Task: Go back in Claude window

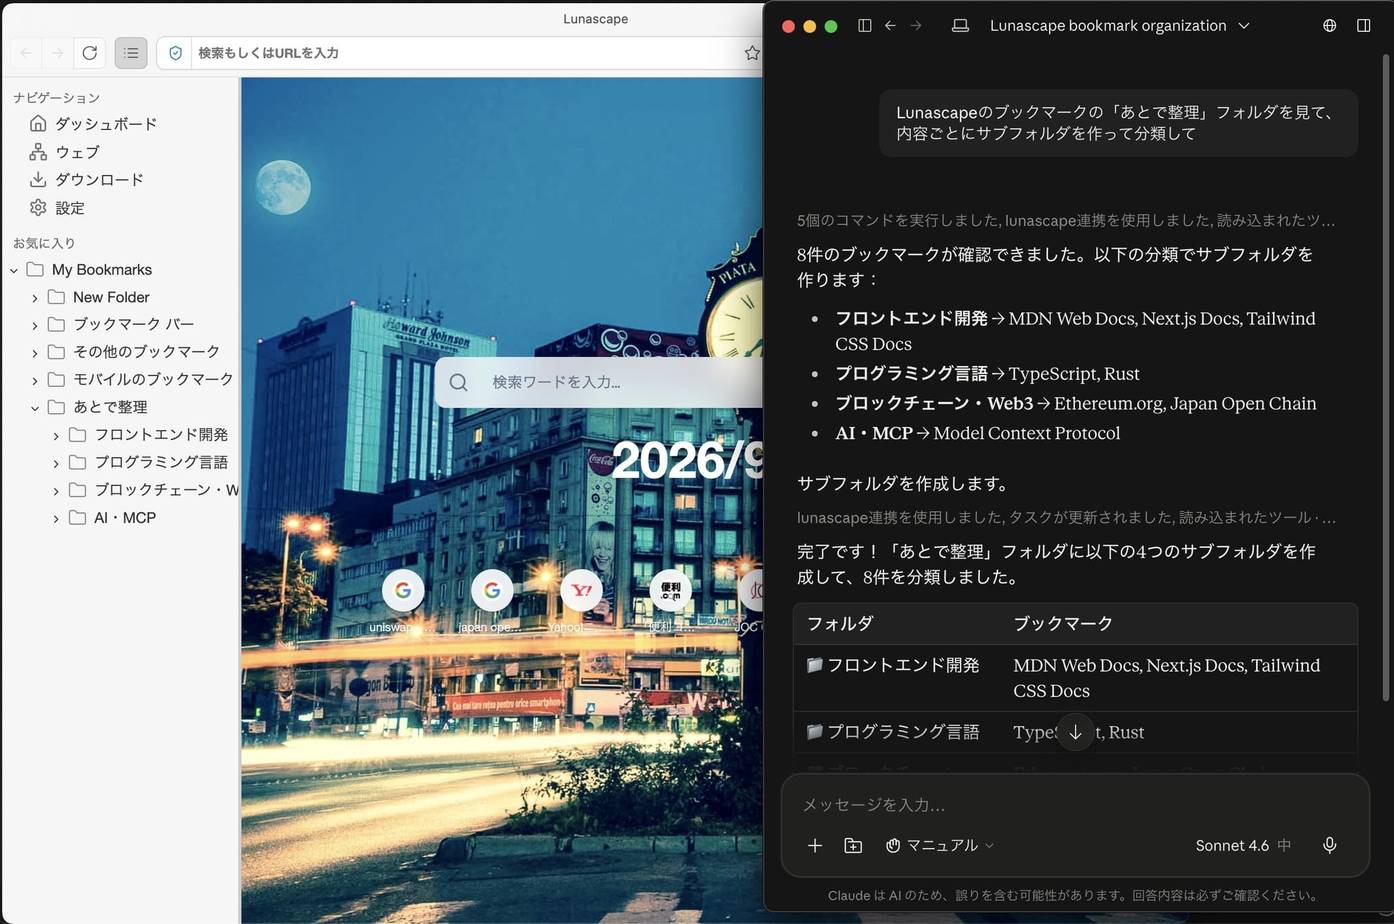Action: (x=890, y=26)
